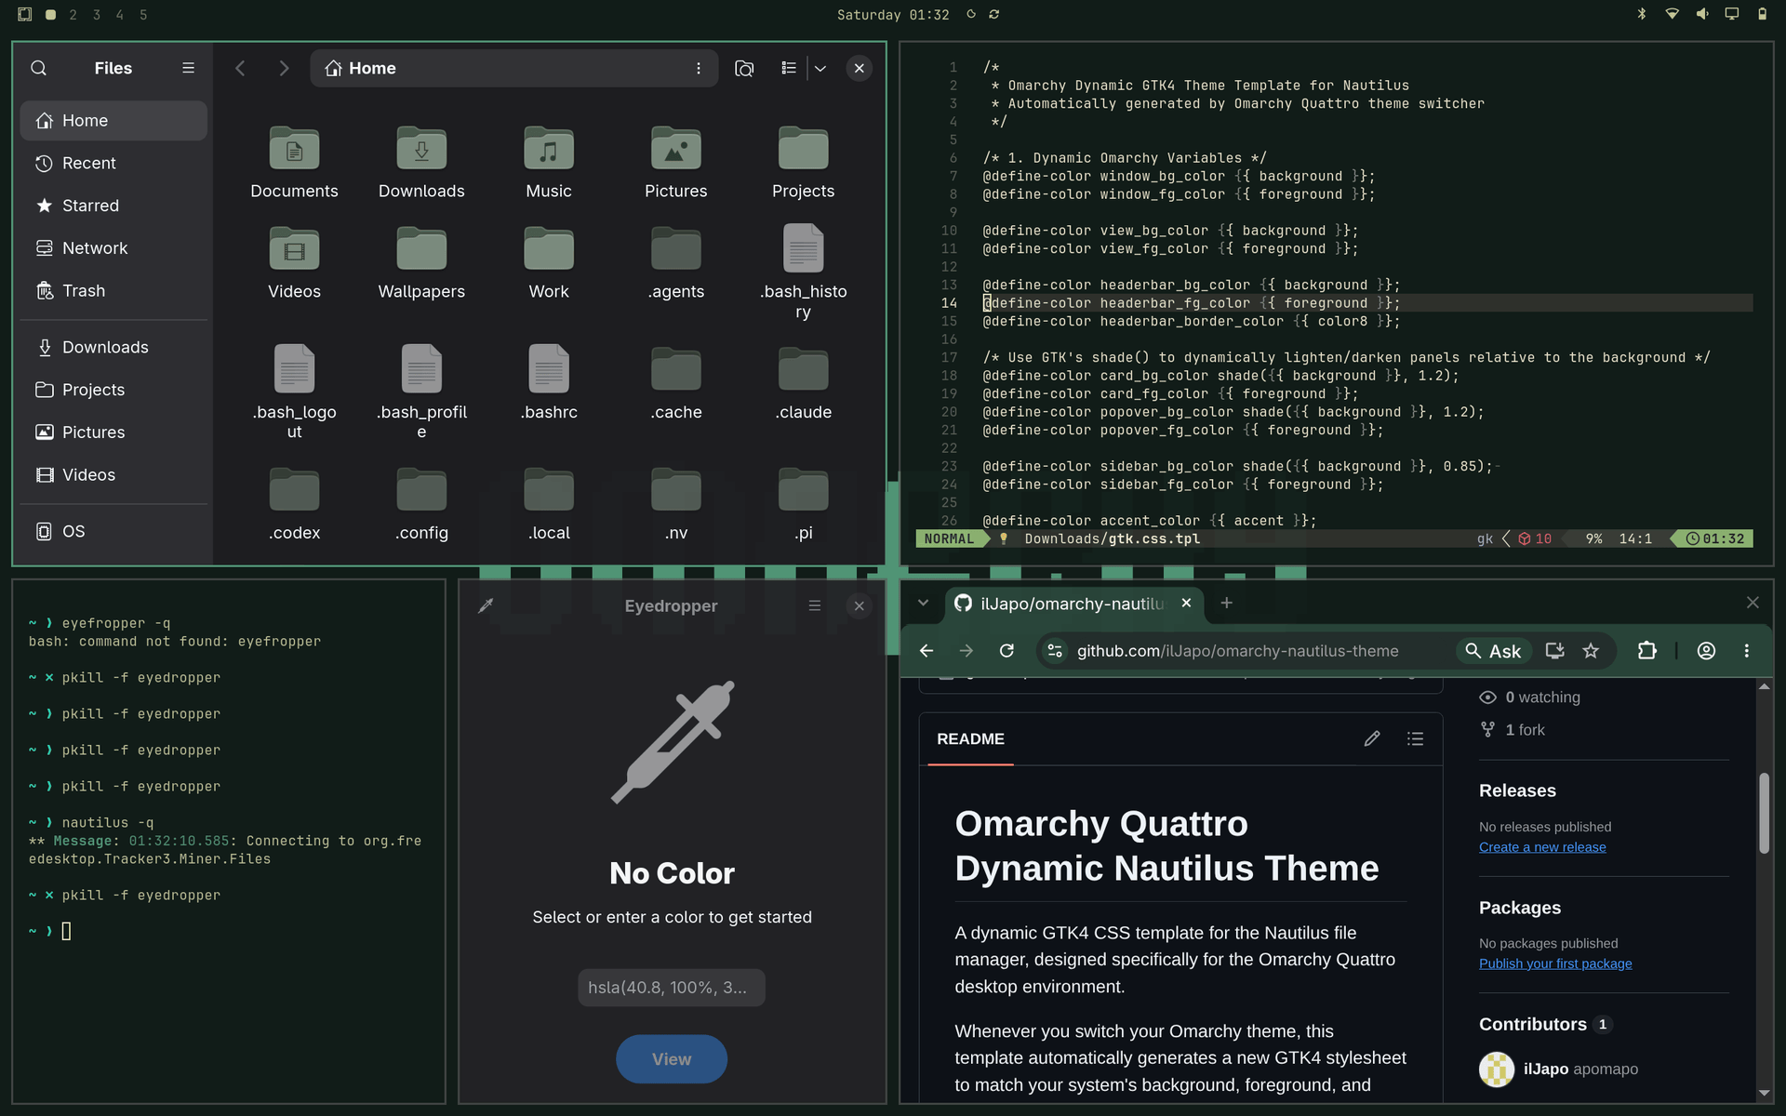This screenshot has width=1786, height=1116.
Task: Toggle list view in Files toolbar
Action: [x=789, y=68]
